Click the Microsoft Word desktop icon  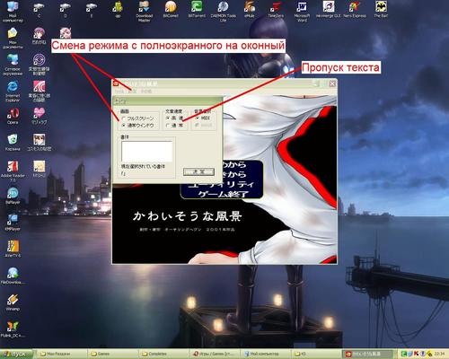302,11
